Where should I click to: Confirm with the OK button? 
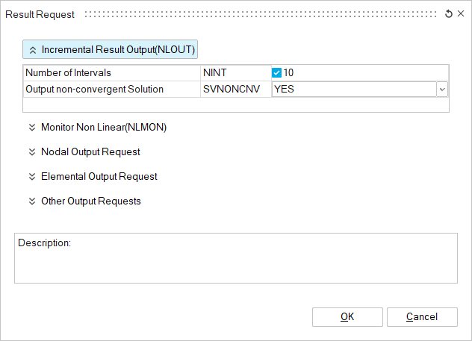pos(347,317)
